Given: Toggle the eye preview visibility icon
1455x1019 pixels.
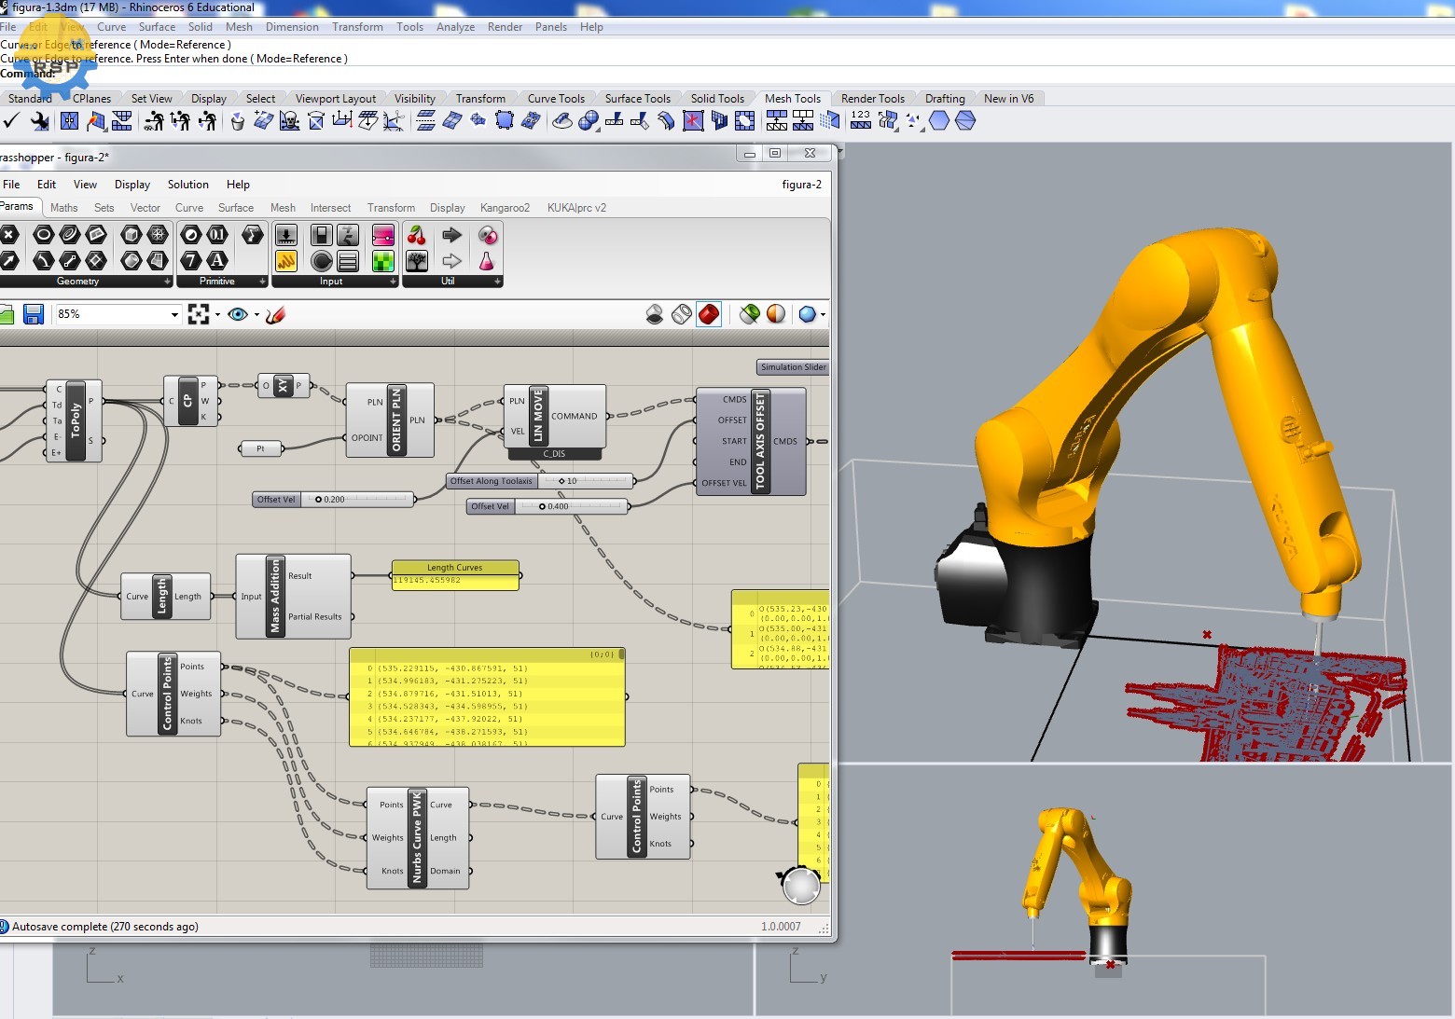Looking at the screenshot, I should click(x=238, y=314).
